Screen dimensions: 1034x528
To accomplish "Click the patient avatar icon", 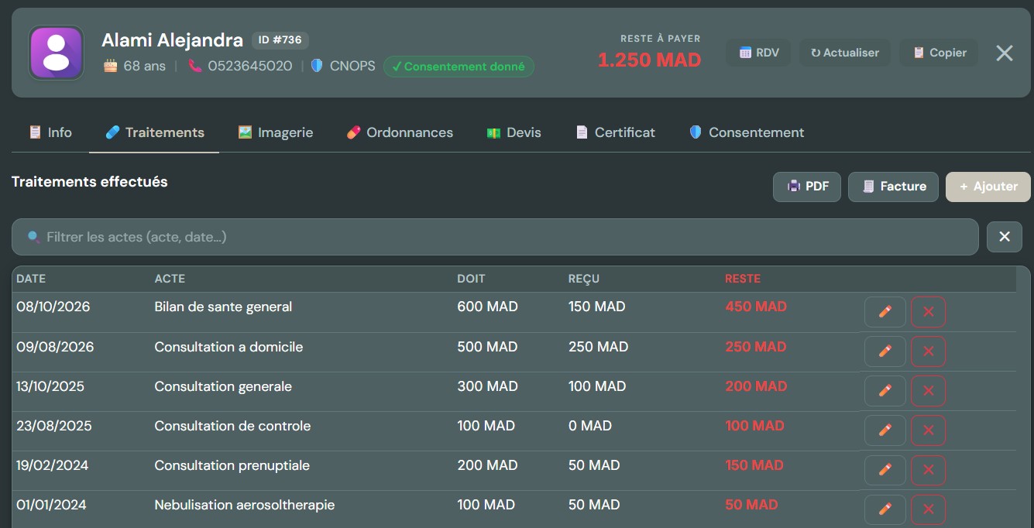I will [x=57, y=53].
